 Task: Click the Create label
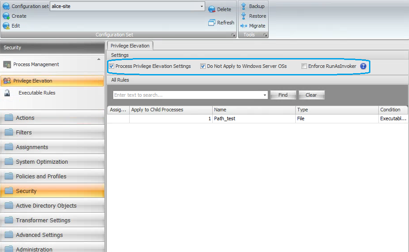[x=19, y=16]
